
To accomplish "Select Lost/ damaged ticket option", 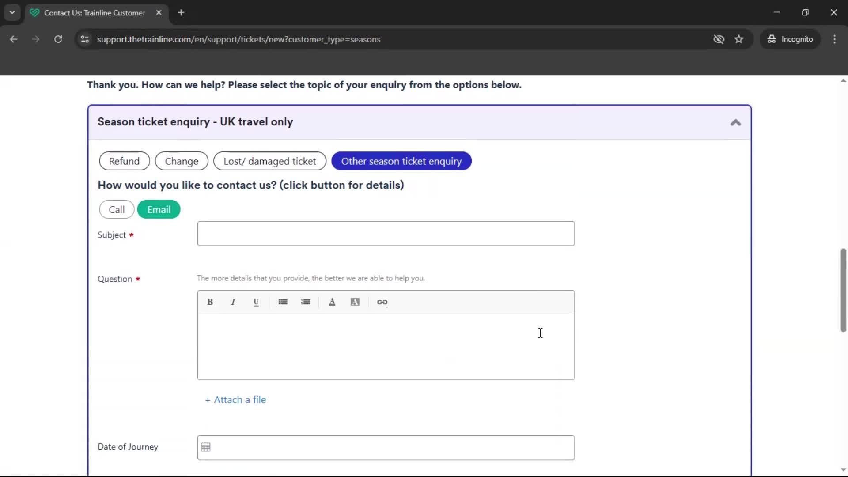I will pos(270,161).
